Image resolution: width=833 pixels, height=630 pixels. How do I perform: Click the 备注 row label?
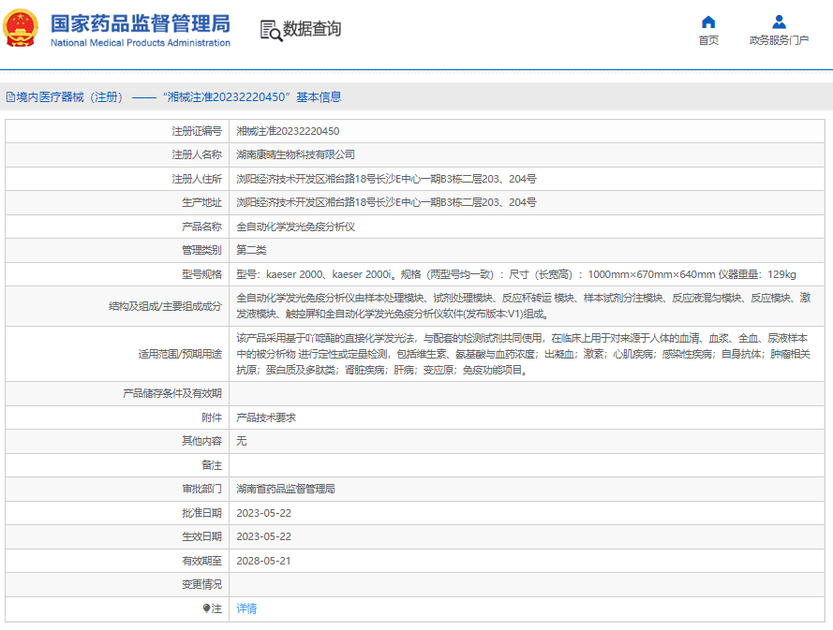pos(212,465)
